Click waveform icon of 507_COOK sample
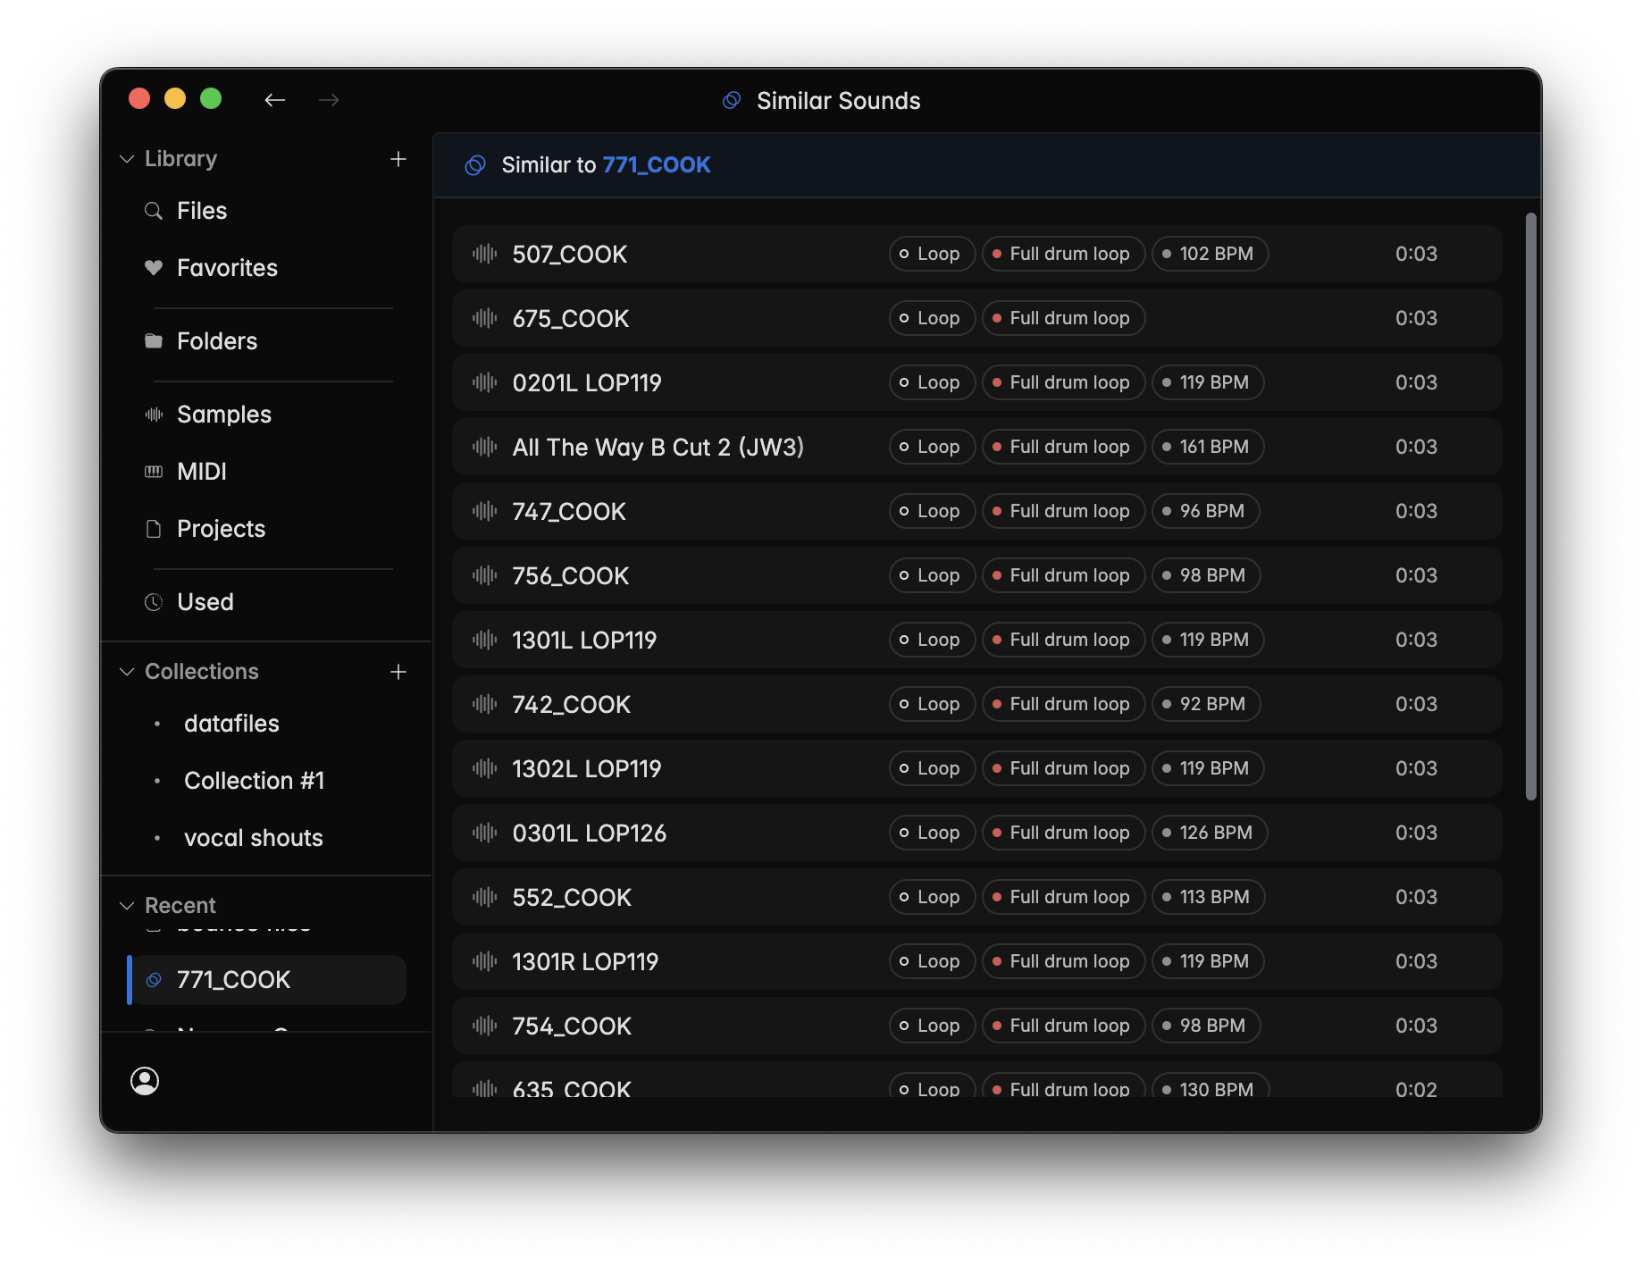Image resolution: width=1642 pixels, height=1265 pixels. tap(484, 255)
